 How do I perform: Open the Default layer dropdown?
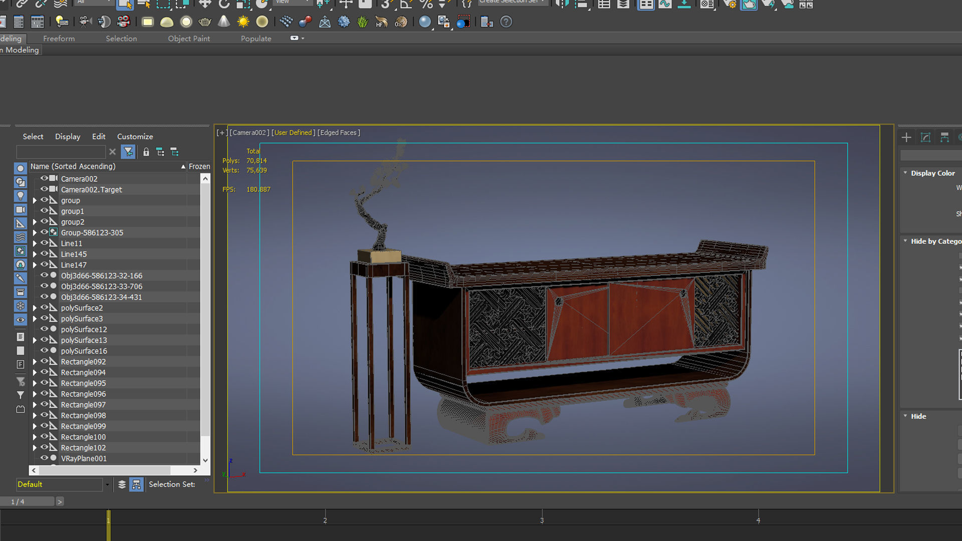tap(107, 484)
